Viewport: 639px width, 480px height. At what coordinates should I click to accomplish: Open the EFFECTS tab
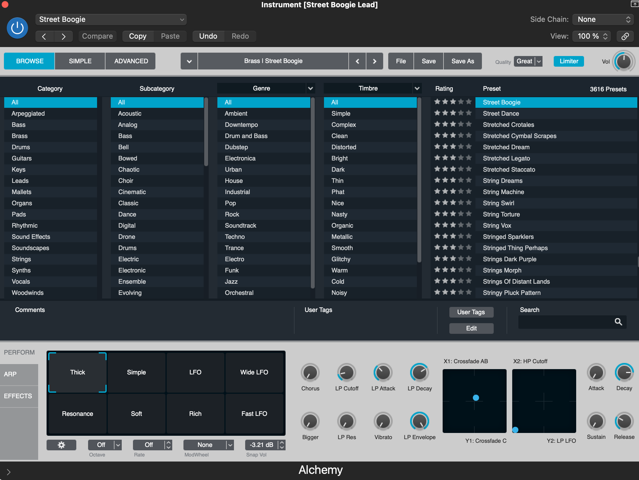18,396
